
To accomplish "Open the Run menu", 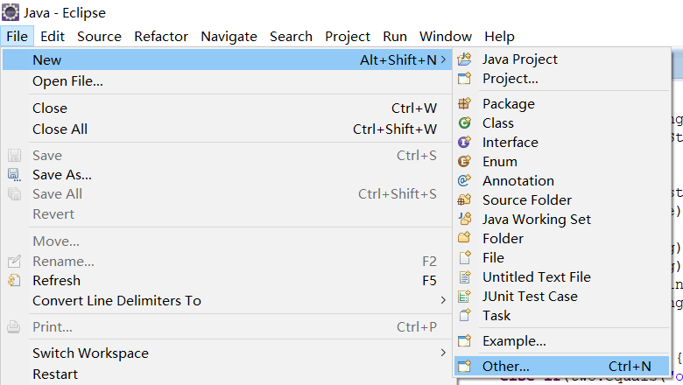I will click(395, 36).
